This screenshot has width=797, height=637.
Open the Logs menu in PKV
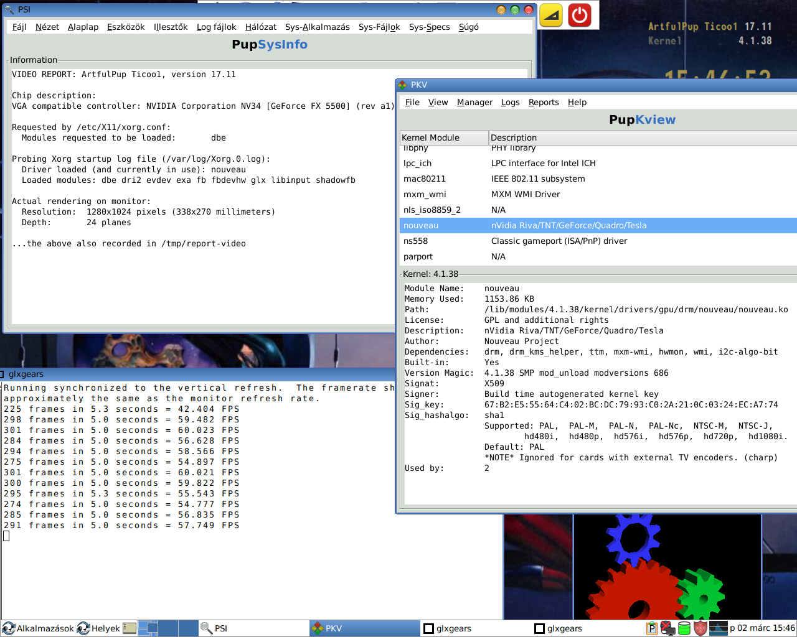click(x=510, y=102)
